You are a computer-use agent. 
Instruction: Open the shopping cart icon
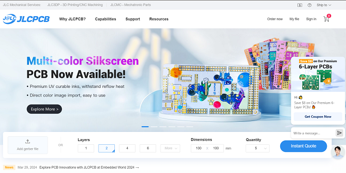click(x=326, y=19)
